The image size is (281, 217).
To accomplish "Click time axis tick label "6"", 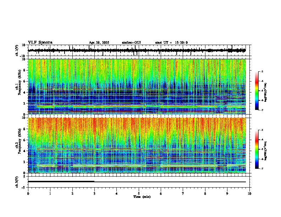I will tap(161, 194).
